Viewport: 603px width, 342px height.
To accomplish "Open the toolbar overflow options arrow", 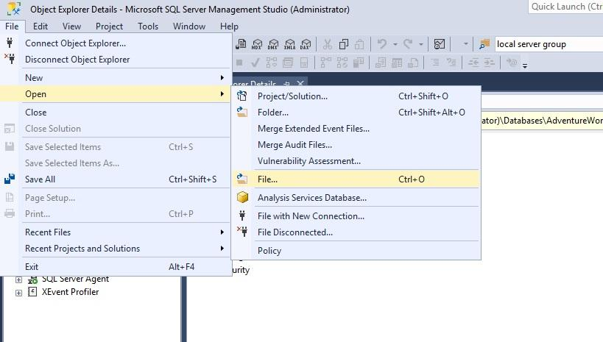I will (524, 65).
